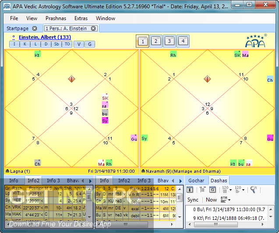Viewport: 279px width, 233px height.
Task: Click the small degree symbol before Einstein's name
Action: pos(14,37)
